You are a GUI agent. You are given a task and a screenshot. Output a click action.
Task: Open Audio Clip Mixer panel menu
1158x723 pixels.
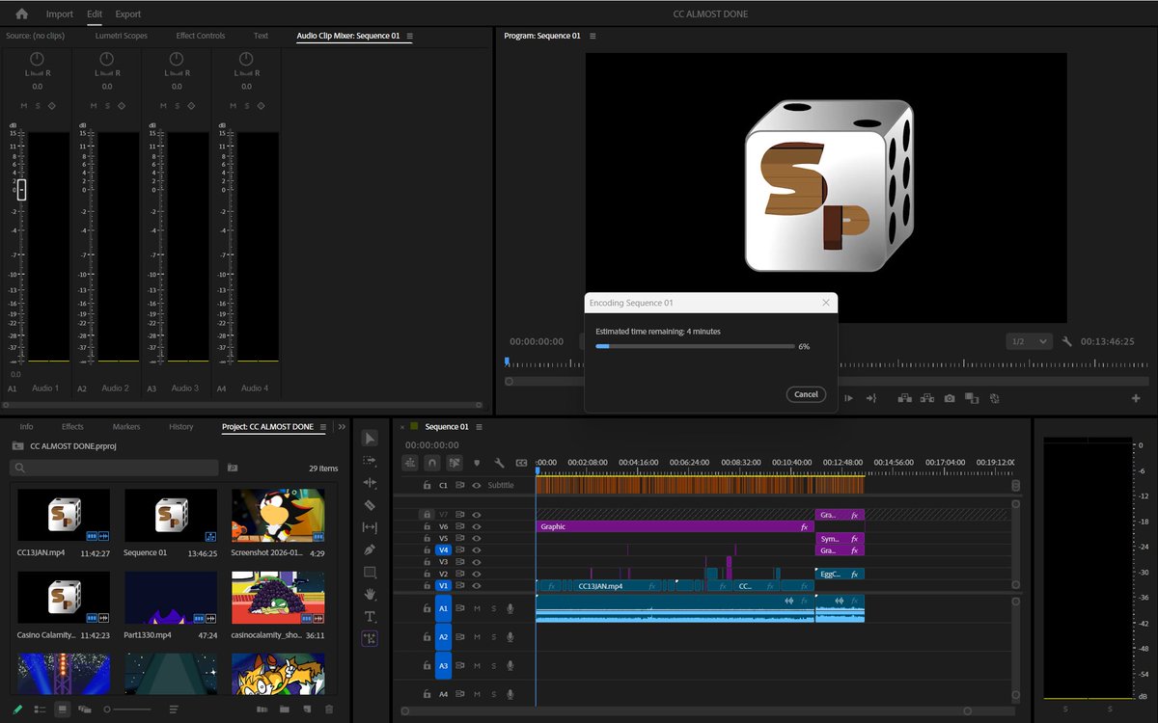pyautogui.click(x=409, y=36)
